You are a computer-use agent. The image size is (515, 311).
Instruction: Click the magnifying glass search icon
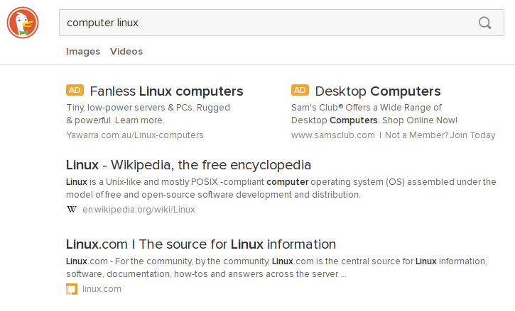tap(484, 23)
